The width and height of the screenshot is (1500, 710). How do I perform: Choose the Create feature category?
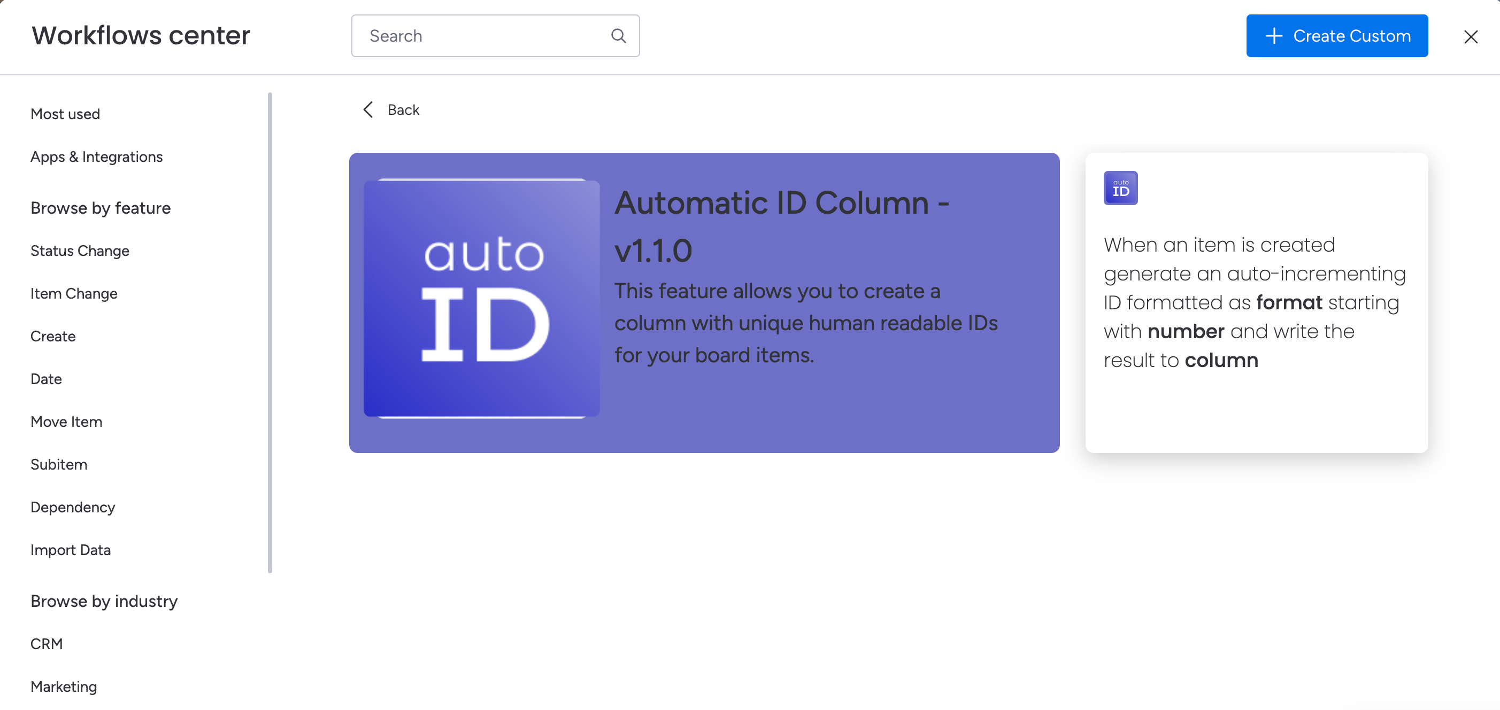click(x=53, y=336)
